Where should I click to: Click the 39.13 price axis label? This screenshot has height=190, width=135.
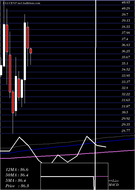pos(126,21)
